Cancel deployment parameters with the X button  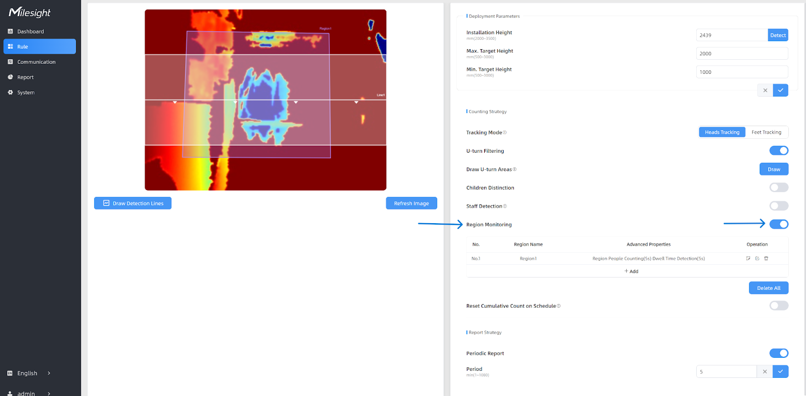click(x=765, y=90)
